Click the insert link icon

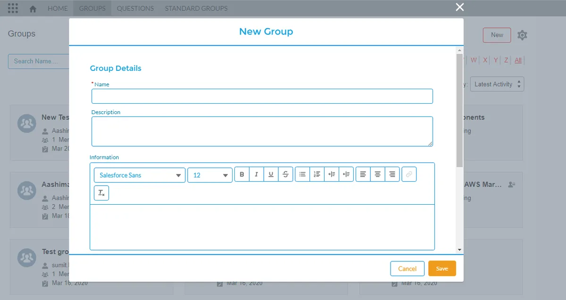coord(409,175)
